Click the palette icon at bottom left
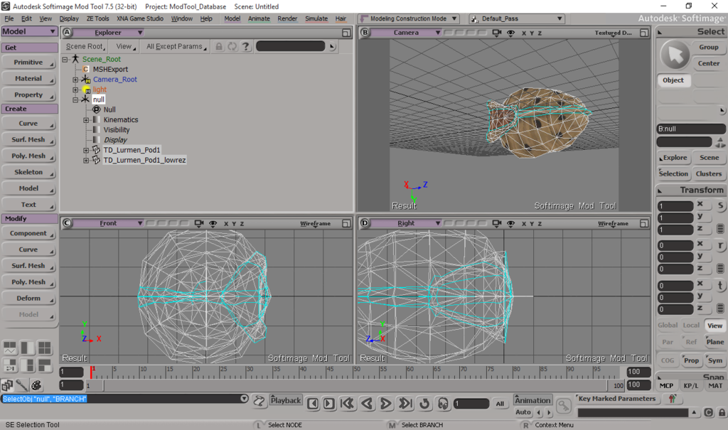 coord(36,385)
